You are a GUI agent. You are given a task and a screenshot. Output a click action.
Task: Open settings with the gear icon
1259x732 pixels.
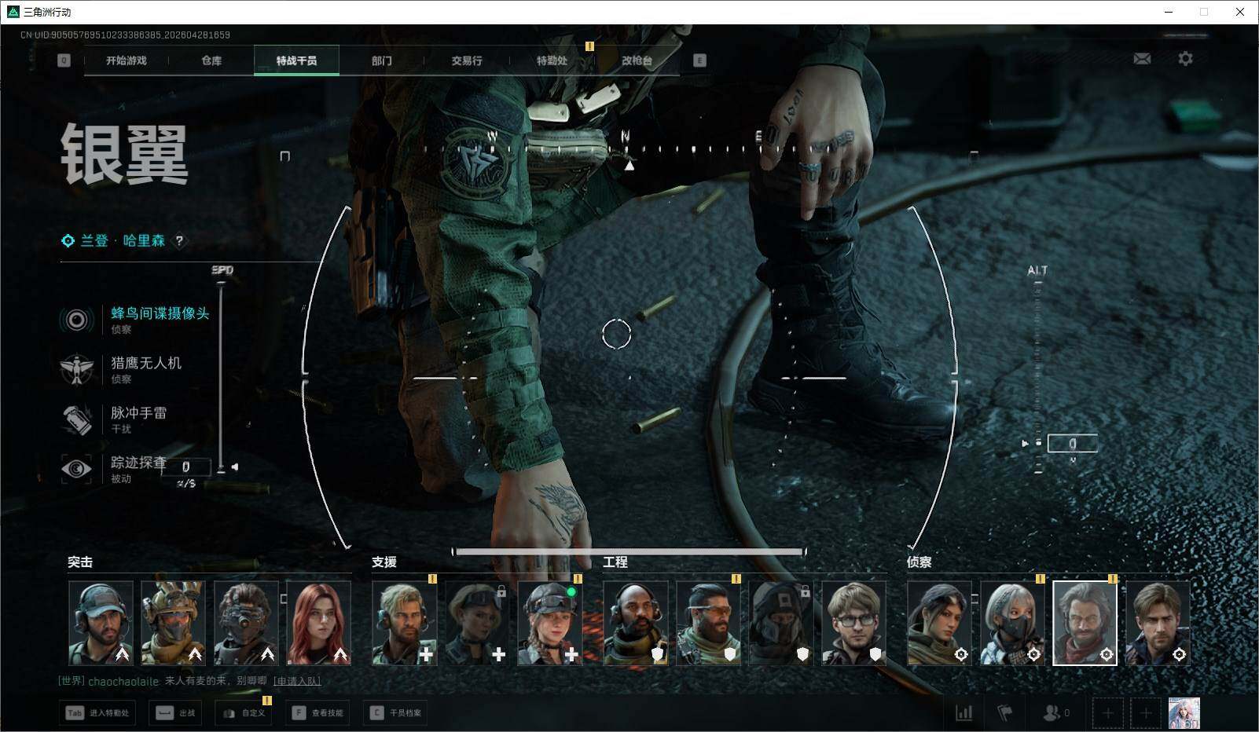[x=1185, y=59]
